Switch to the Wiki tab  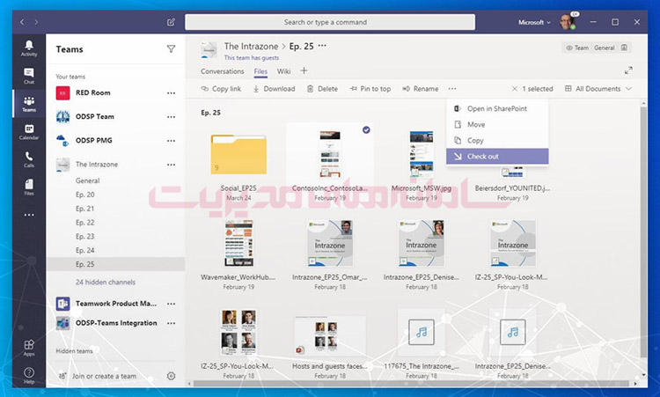click(x=283, y=71)
